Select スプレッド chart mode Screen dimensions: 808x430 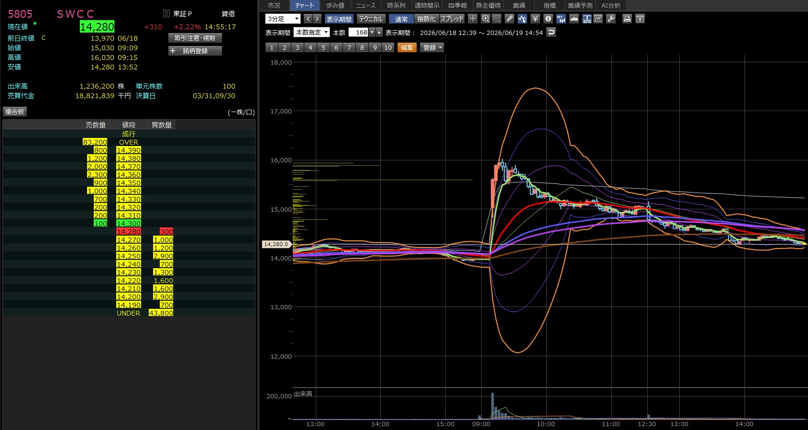[452, 19]
